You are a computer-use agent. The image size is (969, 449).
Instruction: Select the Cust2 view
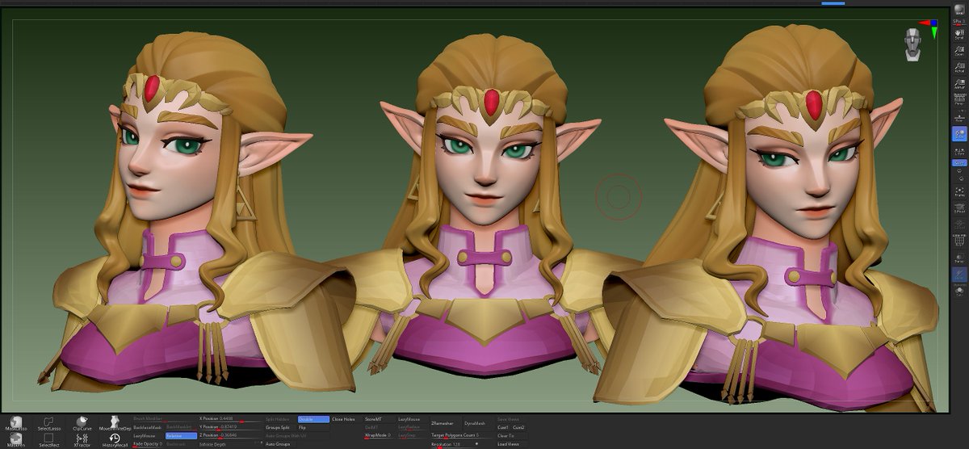pyautogui.click(x=518, y=426)
